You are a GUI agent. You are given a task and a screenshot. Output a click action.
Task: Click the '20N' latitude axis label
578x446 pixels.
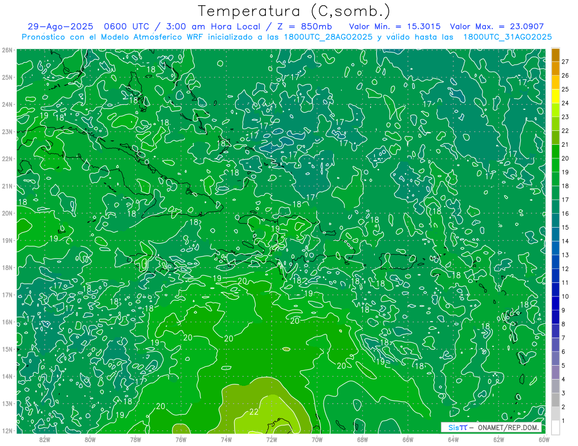7,213
